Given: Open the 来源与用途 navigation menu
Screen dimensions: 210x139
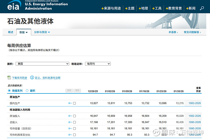Looking at the screenshot, I should tap(111, 8).
